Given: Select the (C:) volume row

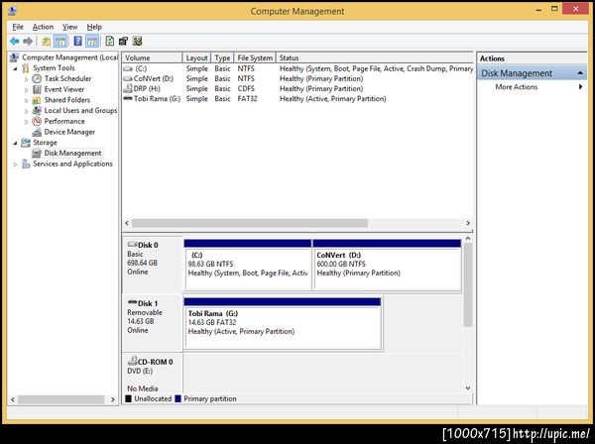Looking at the screenshot, I should tap(297, 68).
